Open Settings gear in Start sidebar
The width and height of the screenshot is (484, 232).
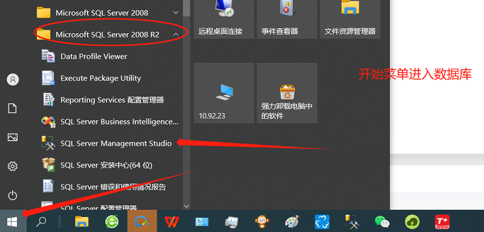(x=12, y=166)
